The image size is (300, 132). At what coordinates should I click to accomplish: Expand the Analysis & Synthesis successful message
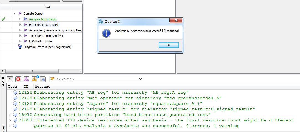pyautogui.click(x=10, y=126)
